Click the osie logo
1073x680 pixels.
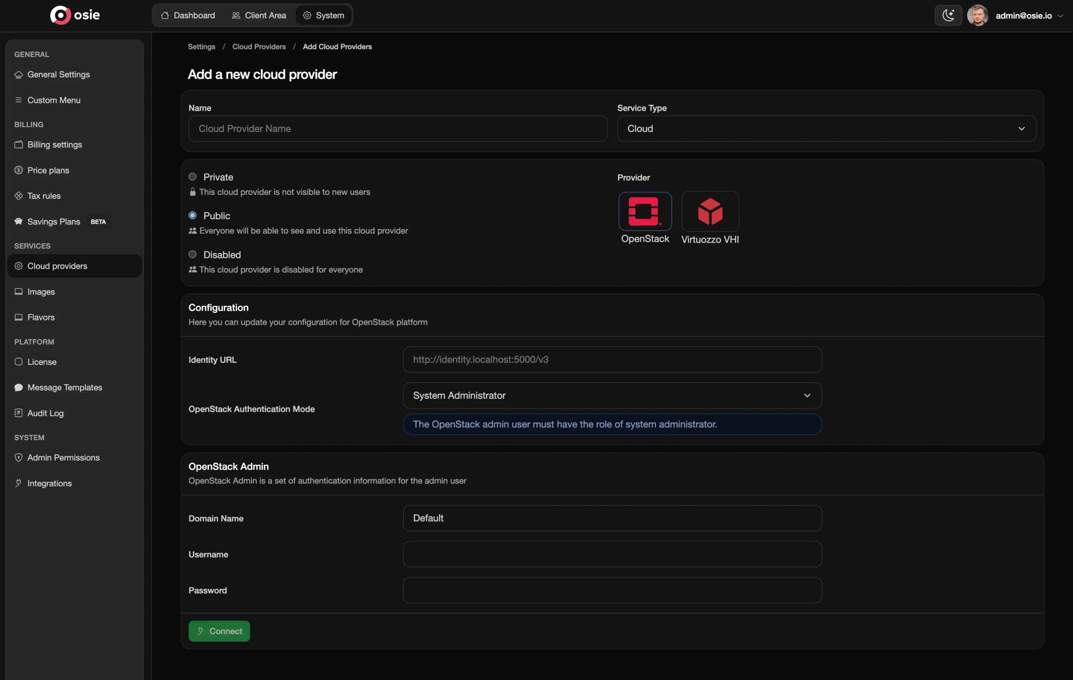[x=75, y=15]
